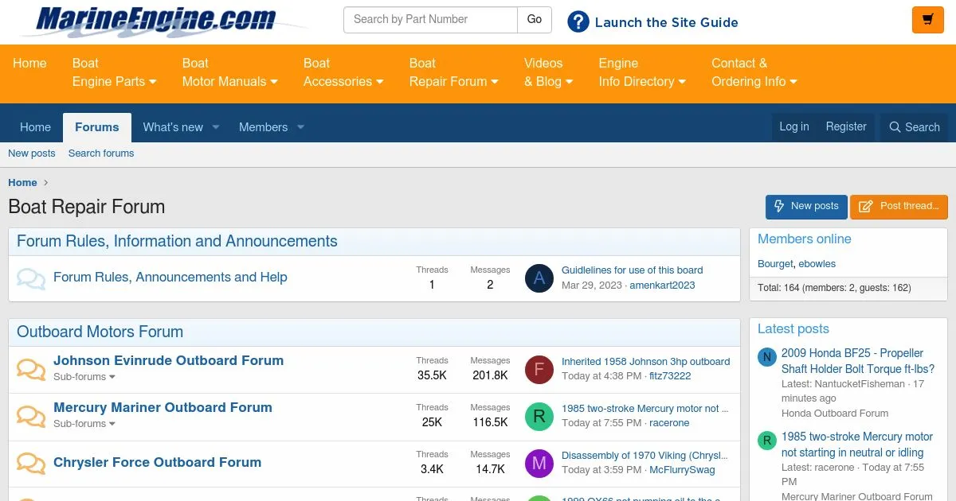
Task: Expand the Boat Accessories menu
Action: 343,72
